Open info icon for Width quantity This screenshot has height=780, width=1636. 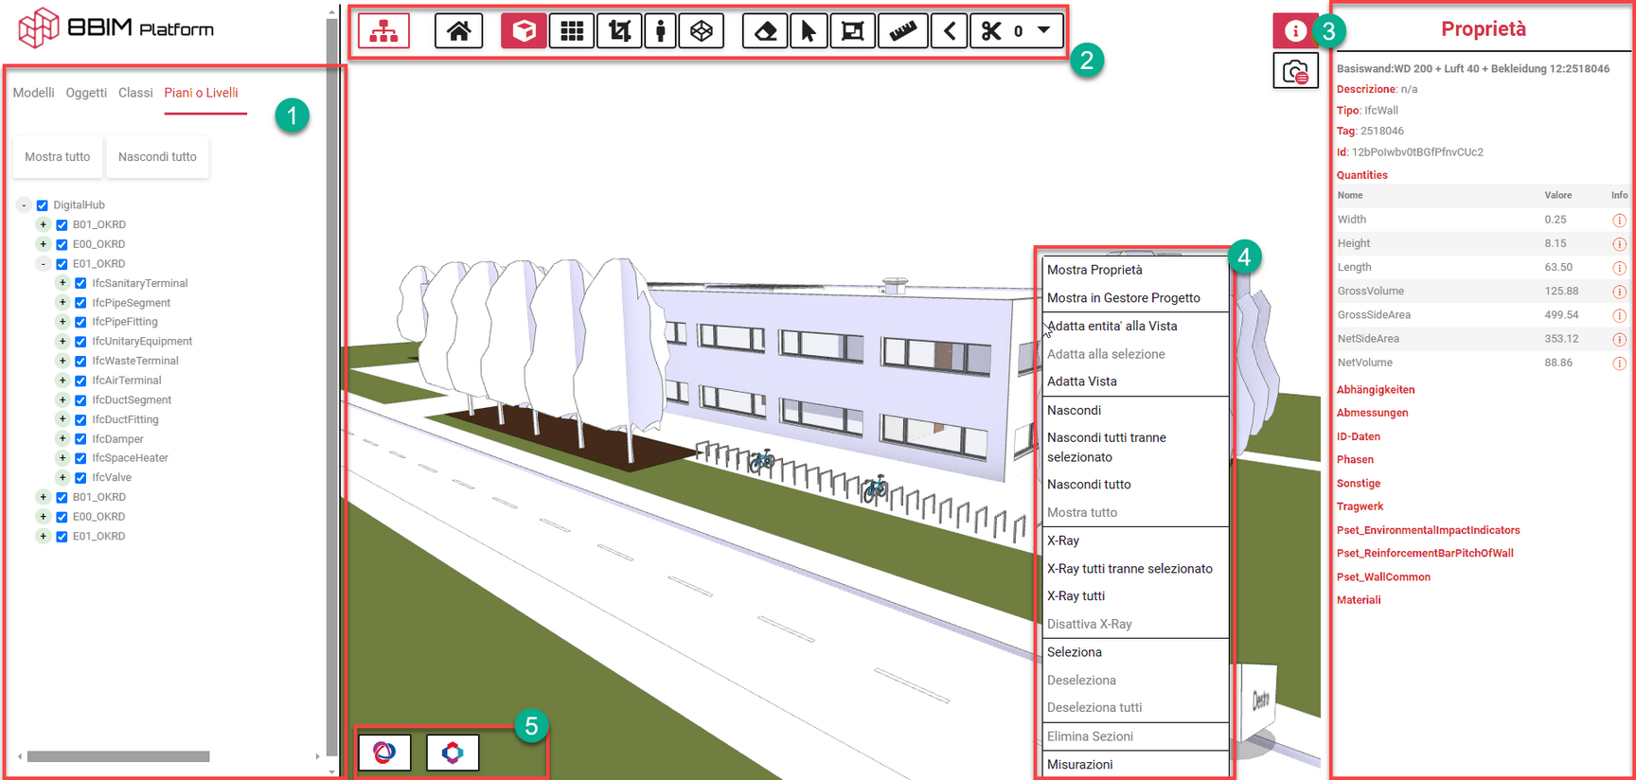1619,220
